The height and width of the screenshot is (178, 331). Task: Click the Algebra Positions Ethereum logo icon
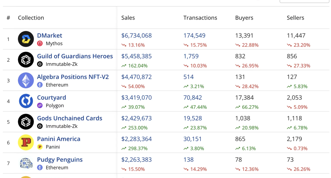coord(26,81)
